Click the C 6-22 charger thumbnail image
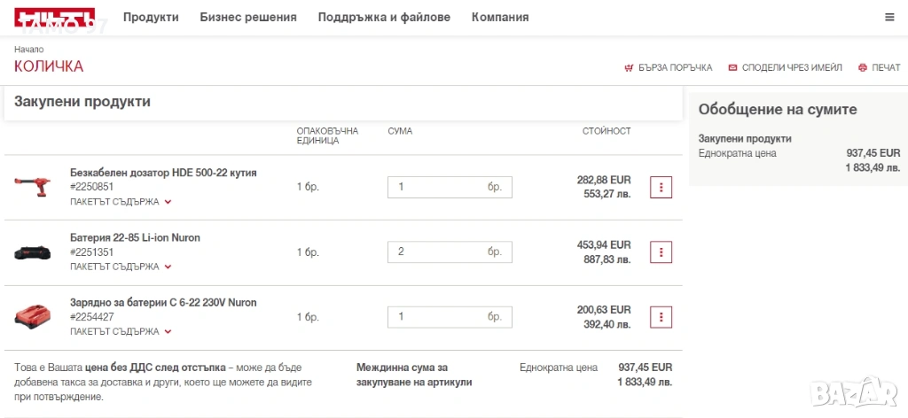The image size is (908, 418). click(x=34, y=316)
